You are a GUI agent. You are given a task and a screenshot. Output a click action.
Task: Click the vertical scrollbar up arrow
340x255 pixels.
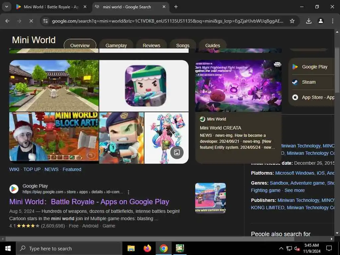coord(337,32)
